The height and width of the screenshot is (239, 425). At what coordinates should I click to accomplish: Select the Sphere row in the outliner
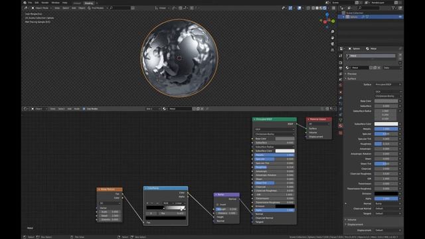coord(371,17)
